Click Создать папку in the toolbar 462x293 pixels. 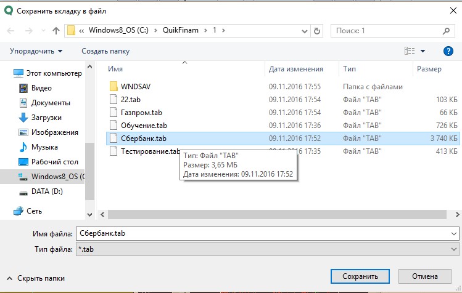(x=105, y=51)
